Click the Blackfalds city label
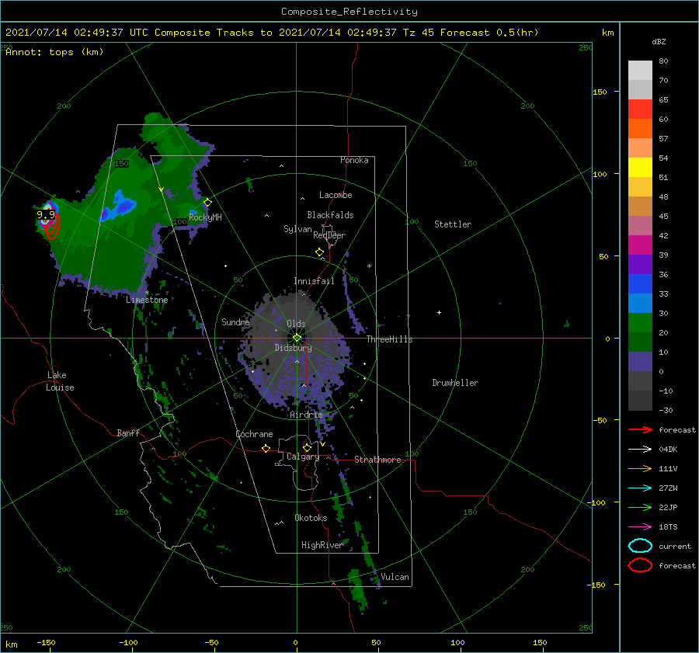Image resolution: width=699 pixels, height=653 pixels. point(330,215)
